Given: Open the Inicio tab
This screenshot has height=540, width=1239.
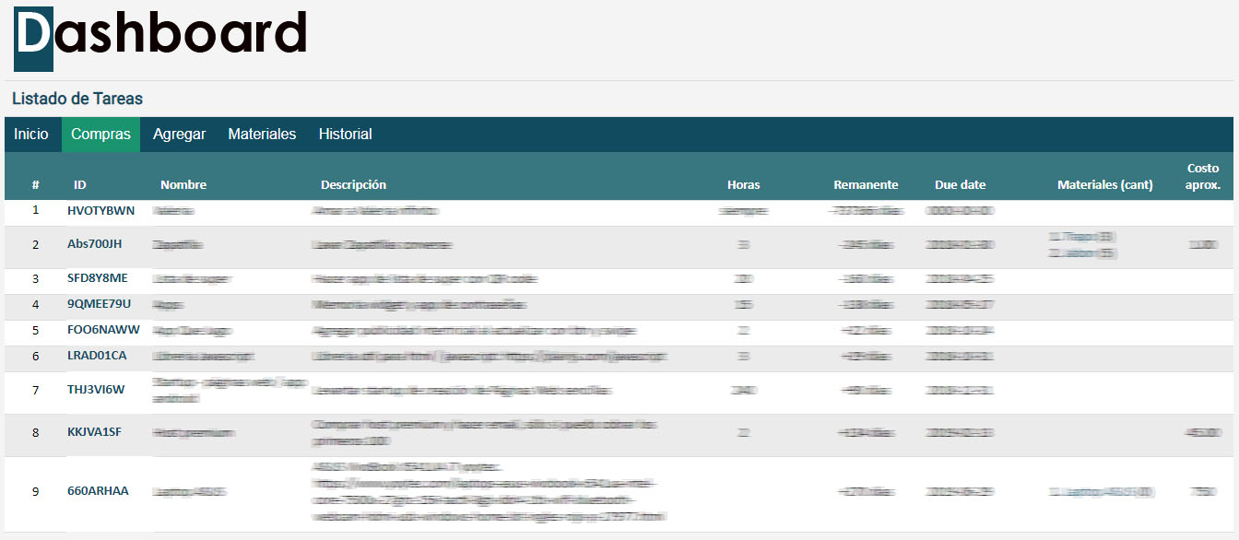Looking at the screenshot, I should click(31, 135).
